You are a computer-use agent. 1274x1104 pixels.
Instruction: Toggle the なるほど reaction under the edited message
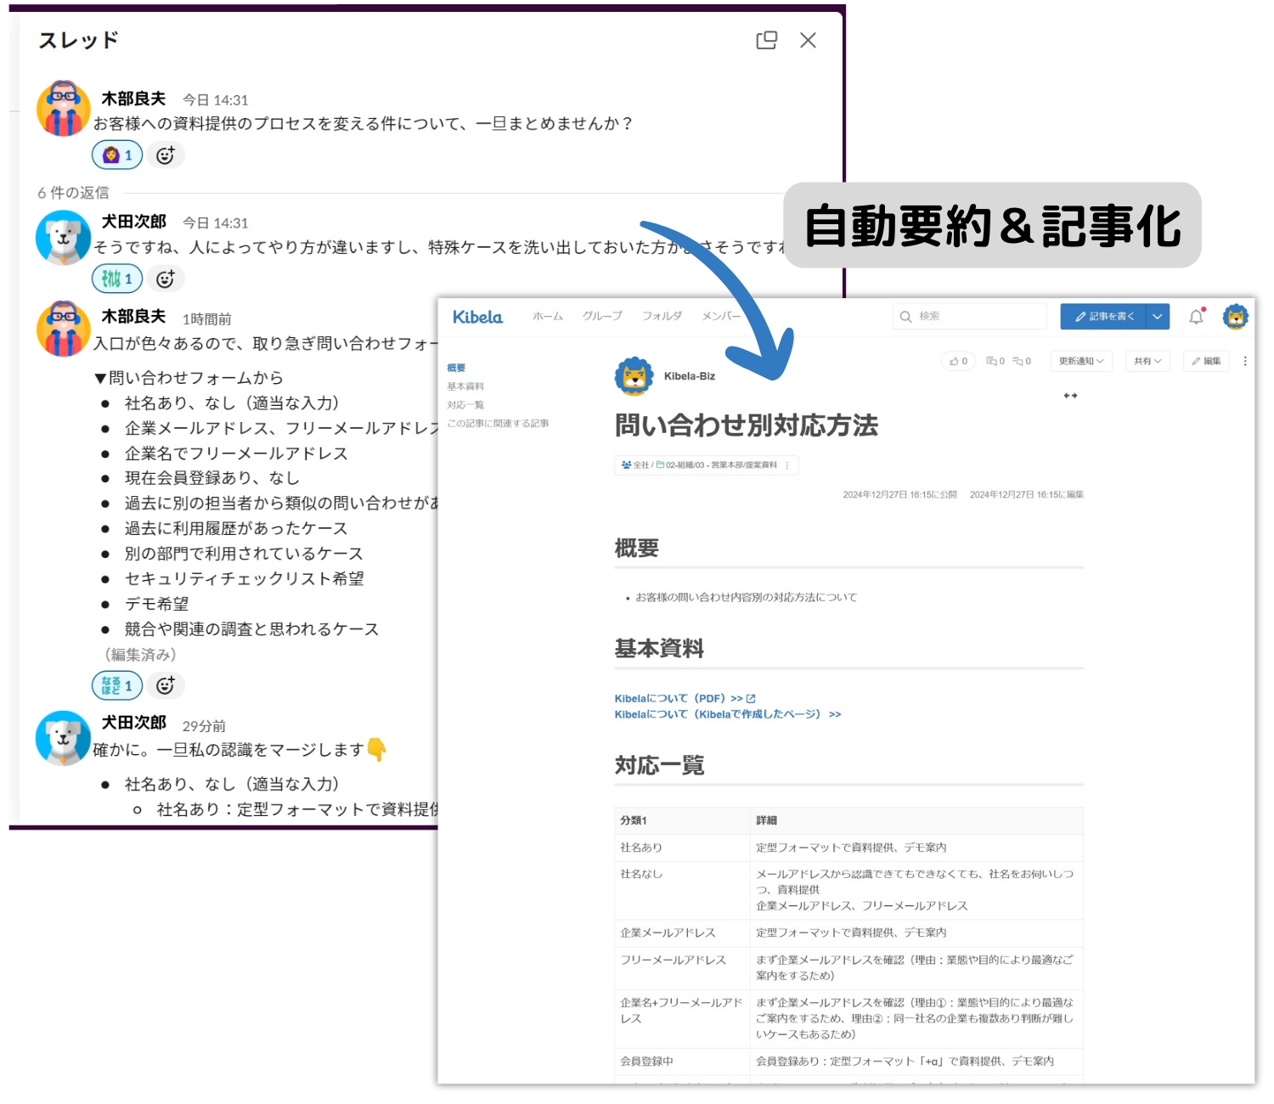[x=117, y=685]
